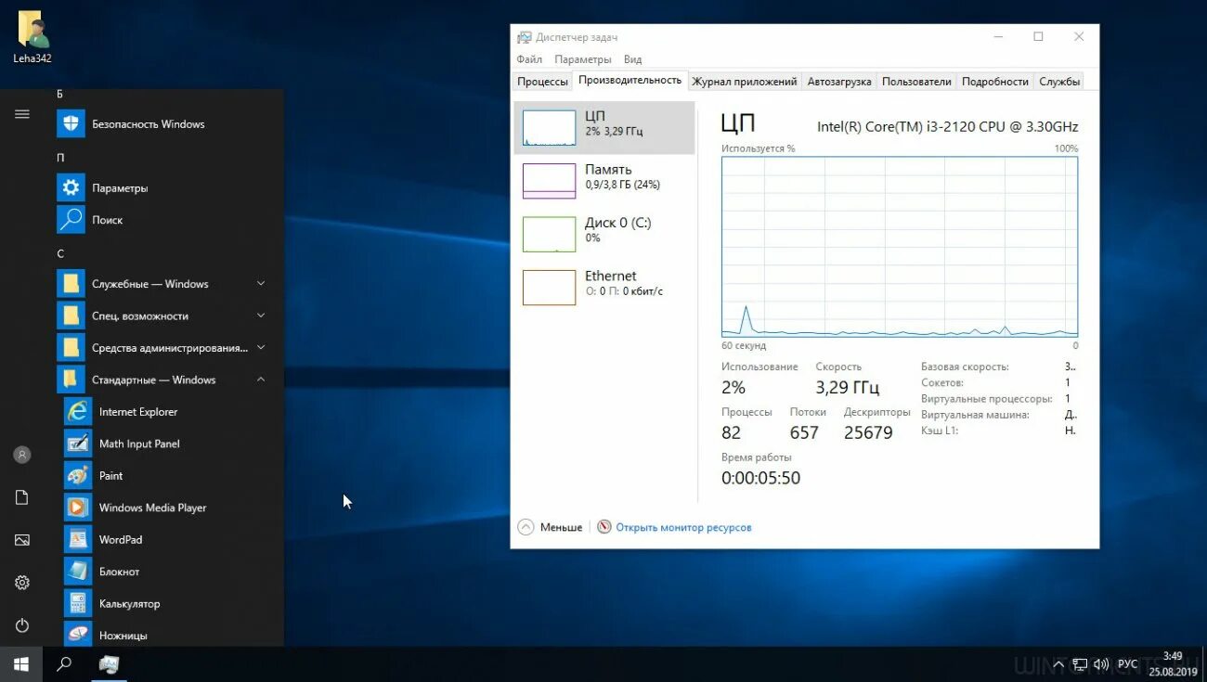Show hidden tray icons chevron

(1059, 664)
